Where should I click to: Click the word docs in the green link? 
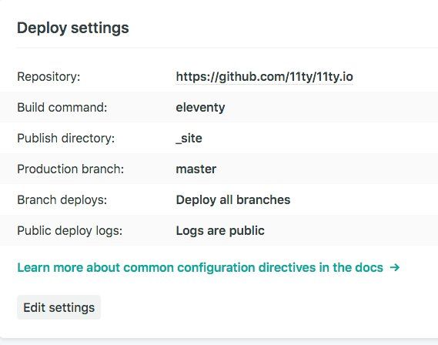click(369, 267)
